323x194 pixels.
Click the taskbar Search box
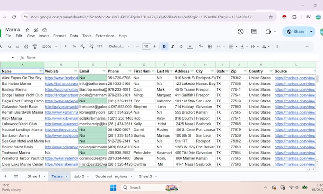pyautogui.click(x=150, y=187)
